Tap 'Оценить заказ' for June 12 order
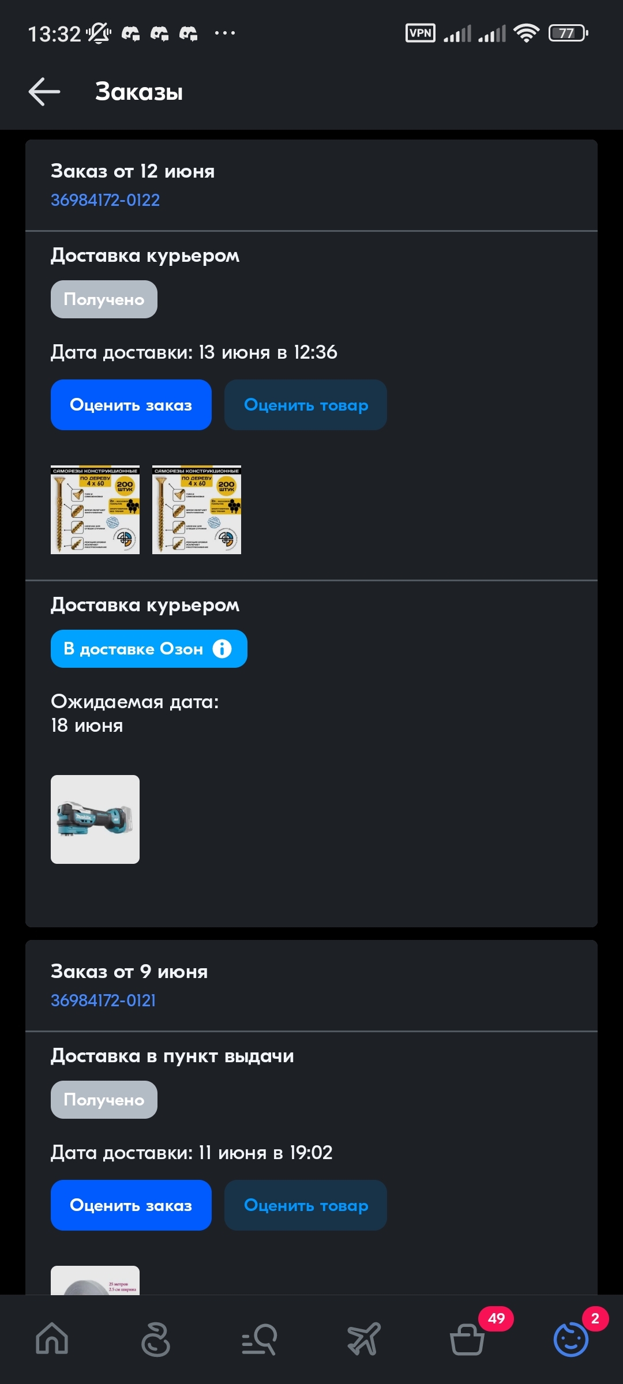 pos(131,405)
